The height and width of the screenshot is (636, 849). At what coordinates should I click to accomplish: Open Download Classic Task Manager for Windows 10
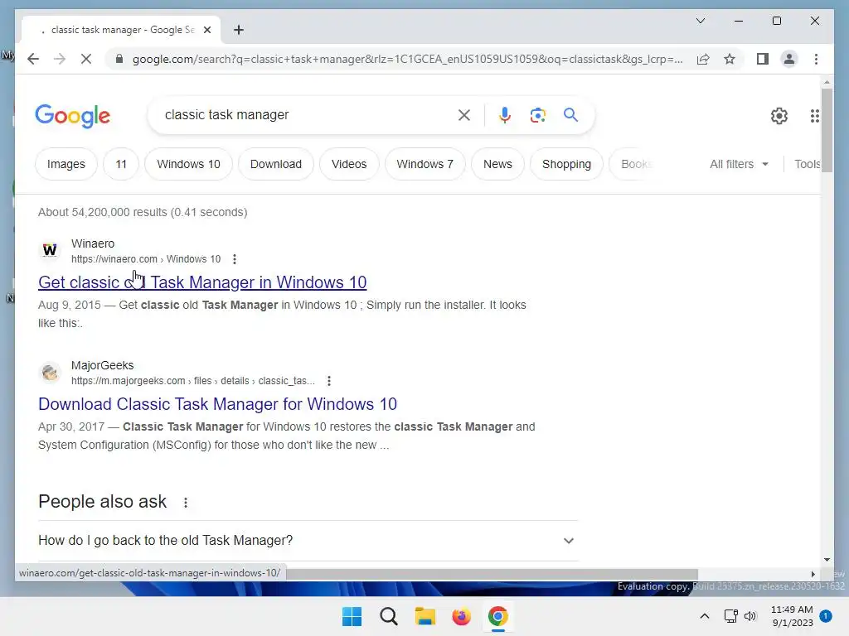218,404
